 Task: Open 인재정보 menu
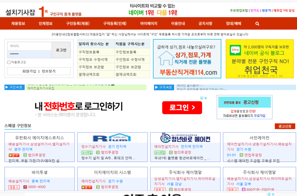coord(46,23)
